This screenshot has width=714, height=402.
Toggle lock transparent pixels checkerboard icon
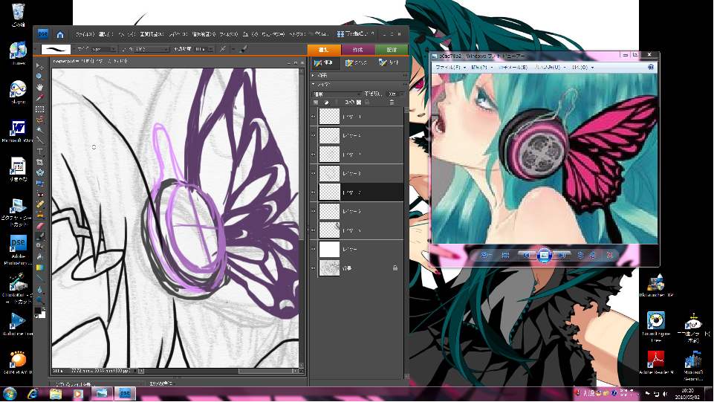358,103
